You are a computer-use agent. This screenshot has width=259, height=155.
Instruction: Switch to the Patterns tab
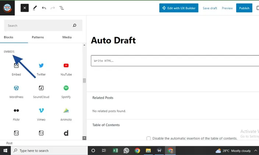[38, 37]
